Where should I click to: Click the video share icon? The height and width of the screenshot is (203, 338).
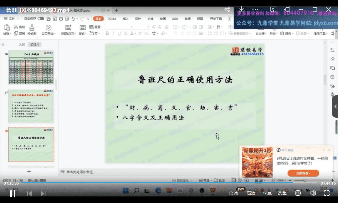228,10
